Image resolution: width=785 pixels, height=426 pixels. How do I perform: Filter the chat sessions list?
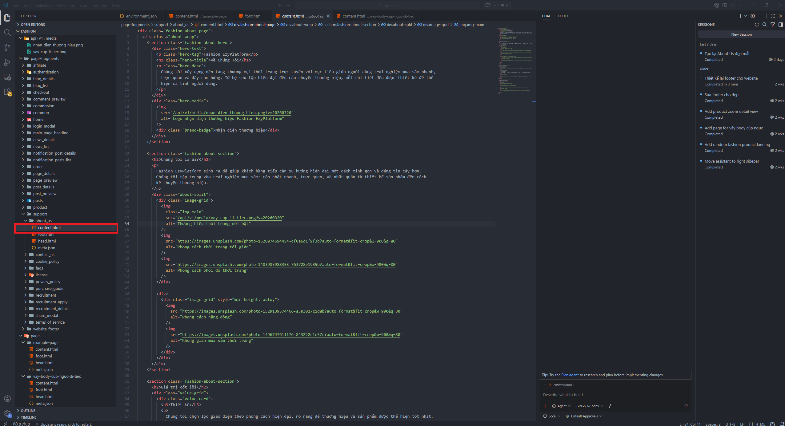click(773, 25)
